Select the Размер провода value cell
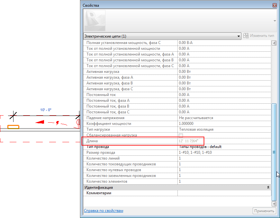The width and height of the screenshot is (280, 218). [x=224, y=153]
